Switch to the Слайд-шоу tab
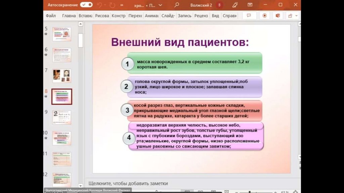This screenshot has width=344, height=193. (x=168, y=16)
